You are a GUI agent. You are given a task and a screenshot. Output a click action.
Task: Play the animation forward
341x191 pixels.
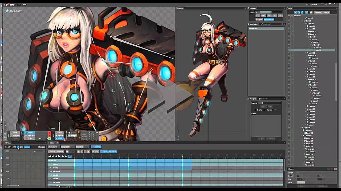pyautogui.click(x=59, y=156)
